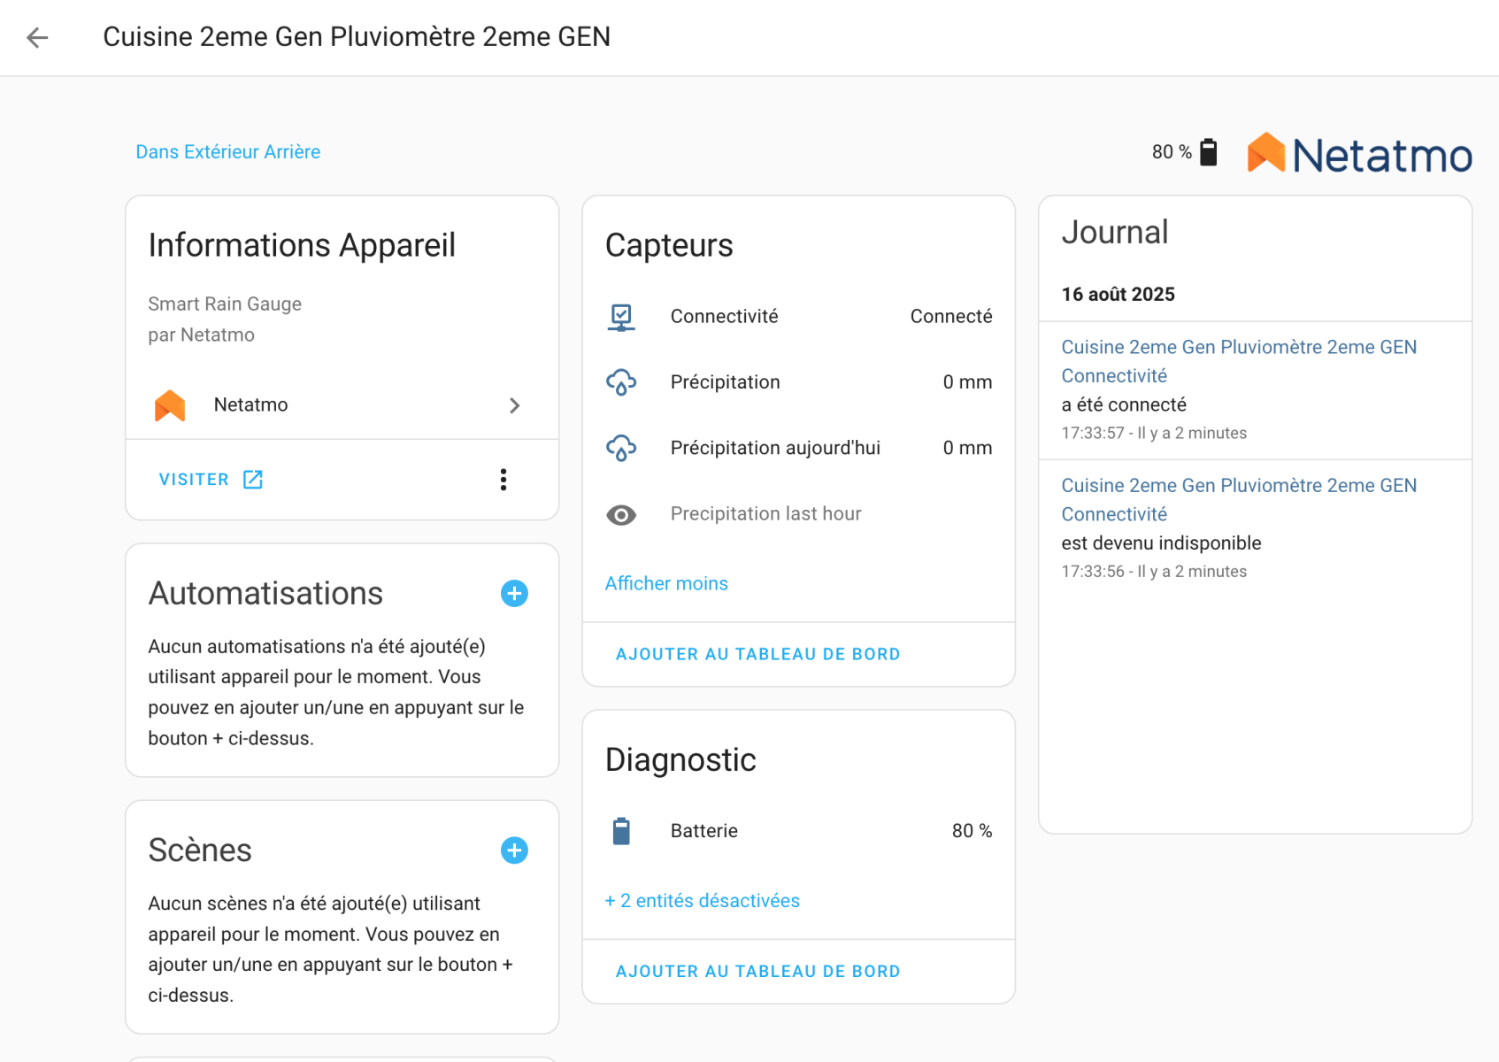Show the + 2 entités désactivées
This screenshot has height=1062, width=1499.
point(703,901)
